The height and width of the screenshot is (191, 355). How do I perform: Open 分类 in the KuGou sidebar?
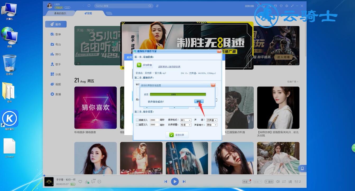[x=56, y=74]
